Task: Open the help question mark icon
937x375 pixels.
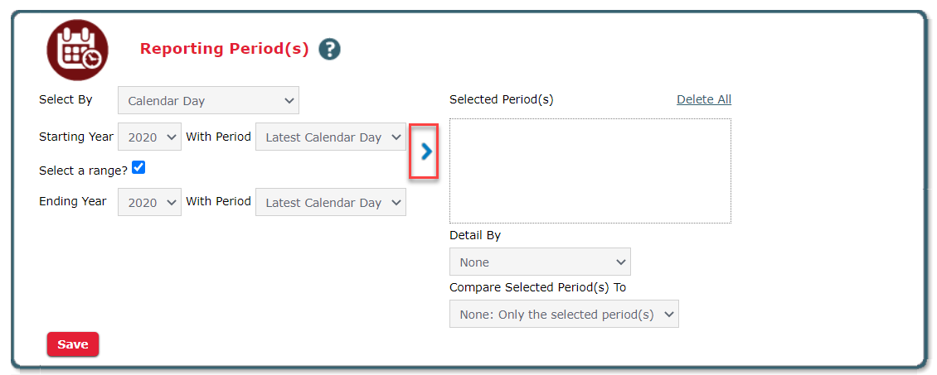Action: (x=329, y=50)
